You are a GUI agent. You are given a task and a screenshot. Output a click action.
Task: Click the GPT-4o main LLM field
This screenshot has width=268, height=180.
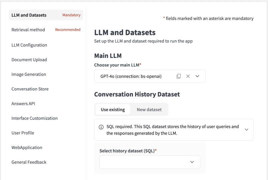(x=150, y=76)
